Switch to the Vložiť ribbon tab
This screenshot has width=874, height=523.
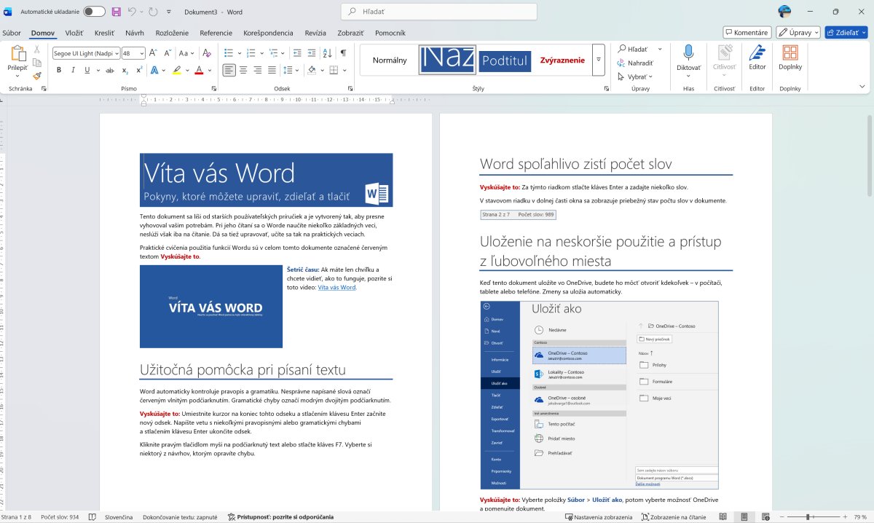click(74, 33)
